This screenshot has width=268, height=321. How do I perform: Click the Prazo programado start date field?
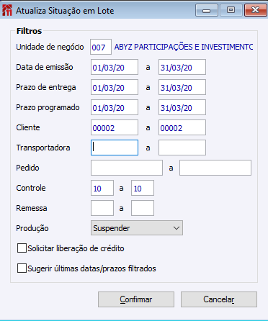(115, 107)
